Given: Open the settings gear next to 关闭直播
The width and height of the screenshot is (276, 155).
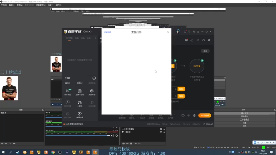Looking at the screenshot, I should tap(194, 115).
